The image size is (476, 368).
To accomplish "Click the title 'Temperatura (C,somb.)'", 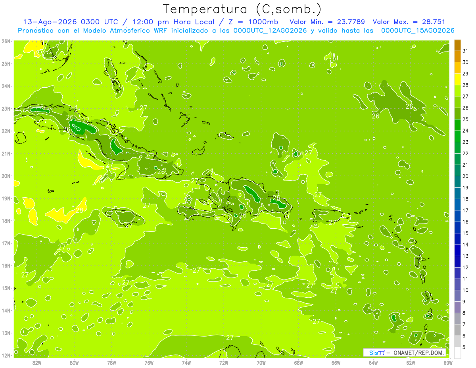I will (242, 9).
